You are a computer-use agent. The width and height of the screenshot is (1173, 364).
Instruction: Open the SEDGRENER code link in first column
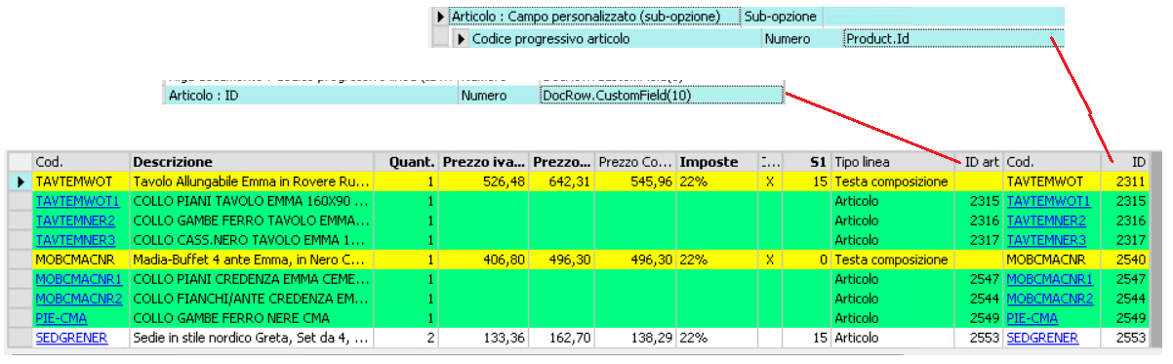[71, 338]
